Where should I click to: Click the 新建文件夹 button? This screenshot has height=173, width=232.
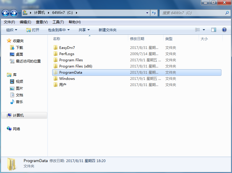(x=107, y=30)
